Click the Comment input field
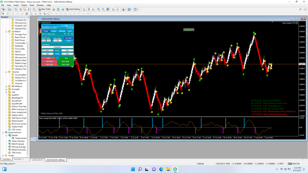This screenshot has width=308, height=173. 57,47
